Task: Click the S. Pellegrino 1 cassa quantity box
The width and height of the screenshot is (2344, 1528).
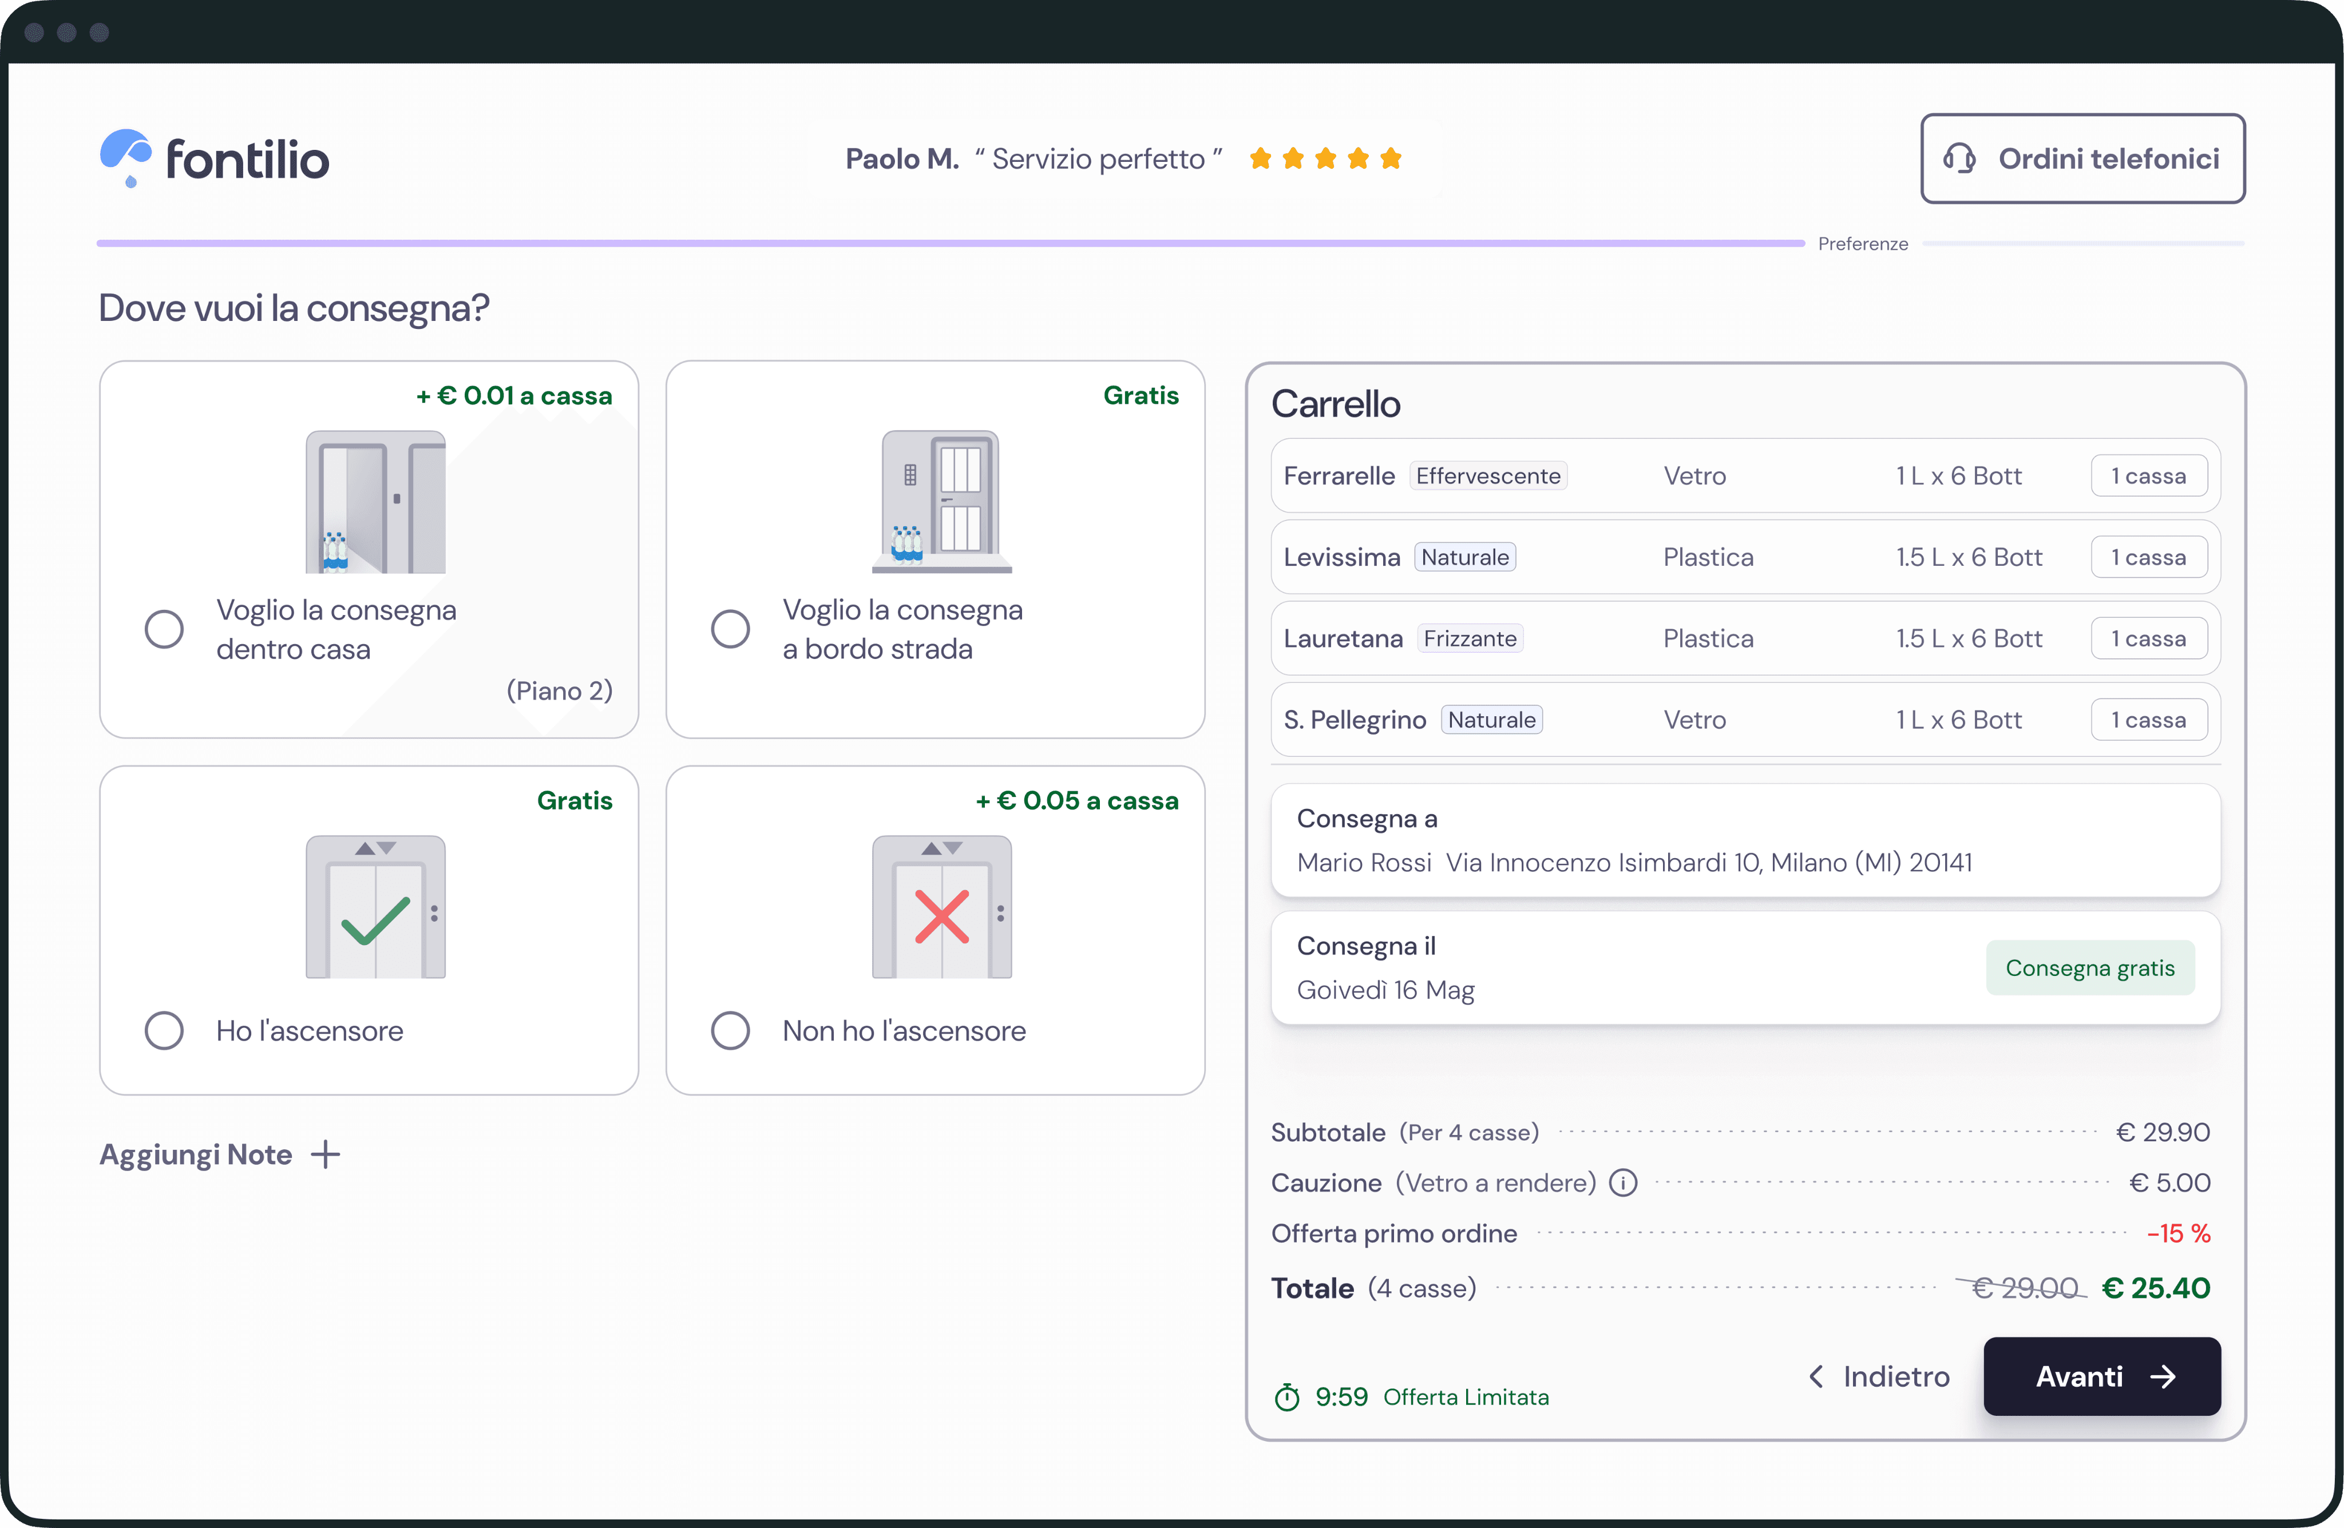Action: 2149,720
